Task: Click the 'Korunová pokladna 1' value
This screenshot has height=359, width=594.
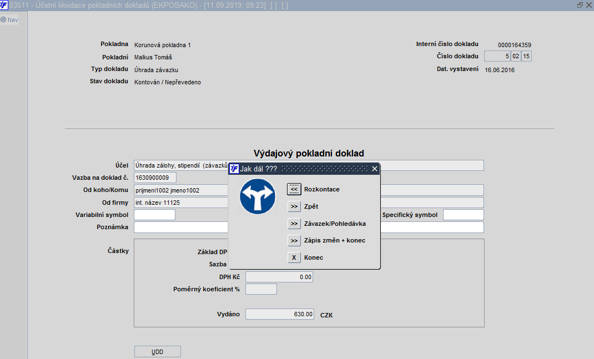Action: point(163,45)
